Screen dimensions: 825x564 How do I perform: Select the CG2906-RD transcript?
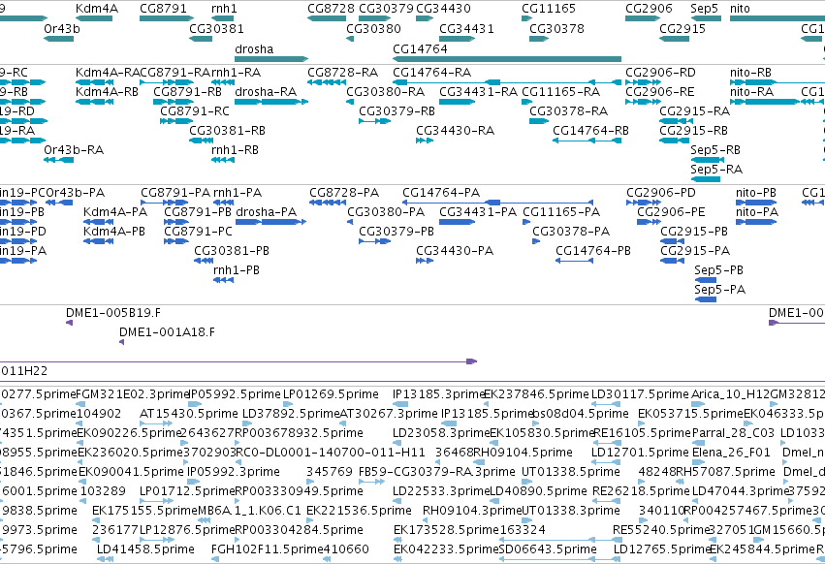[x=643, y=82]
